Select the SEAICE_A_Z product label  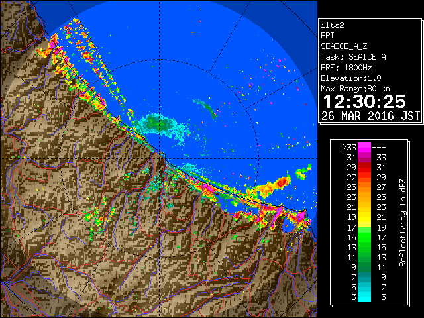click(344, 46)
